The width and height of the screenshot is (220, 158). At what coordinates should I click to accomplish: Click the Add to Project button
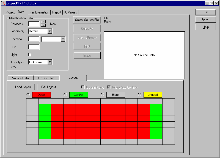pyautogui.click(x=87, y=38)
